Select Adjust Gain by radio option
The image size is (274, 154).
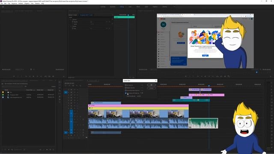click(125, 88)
